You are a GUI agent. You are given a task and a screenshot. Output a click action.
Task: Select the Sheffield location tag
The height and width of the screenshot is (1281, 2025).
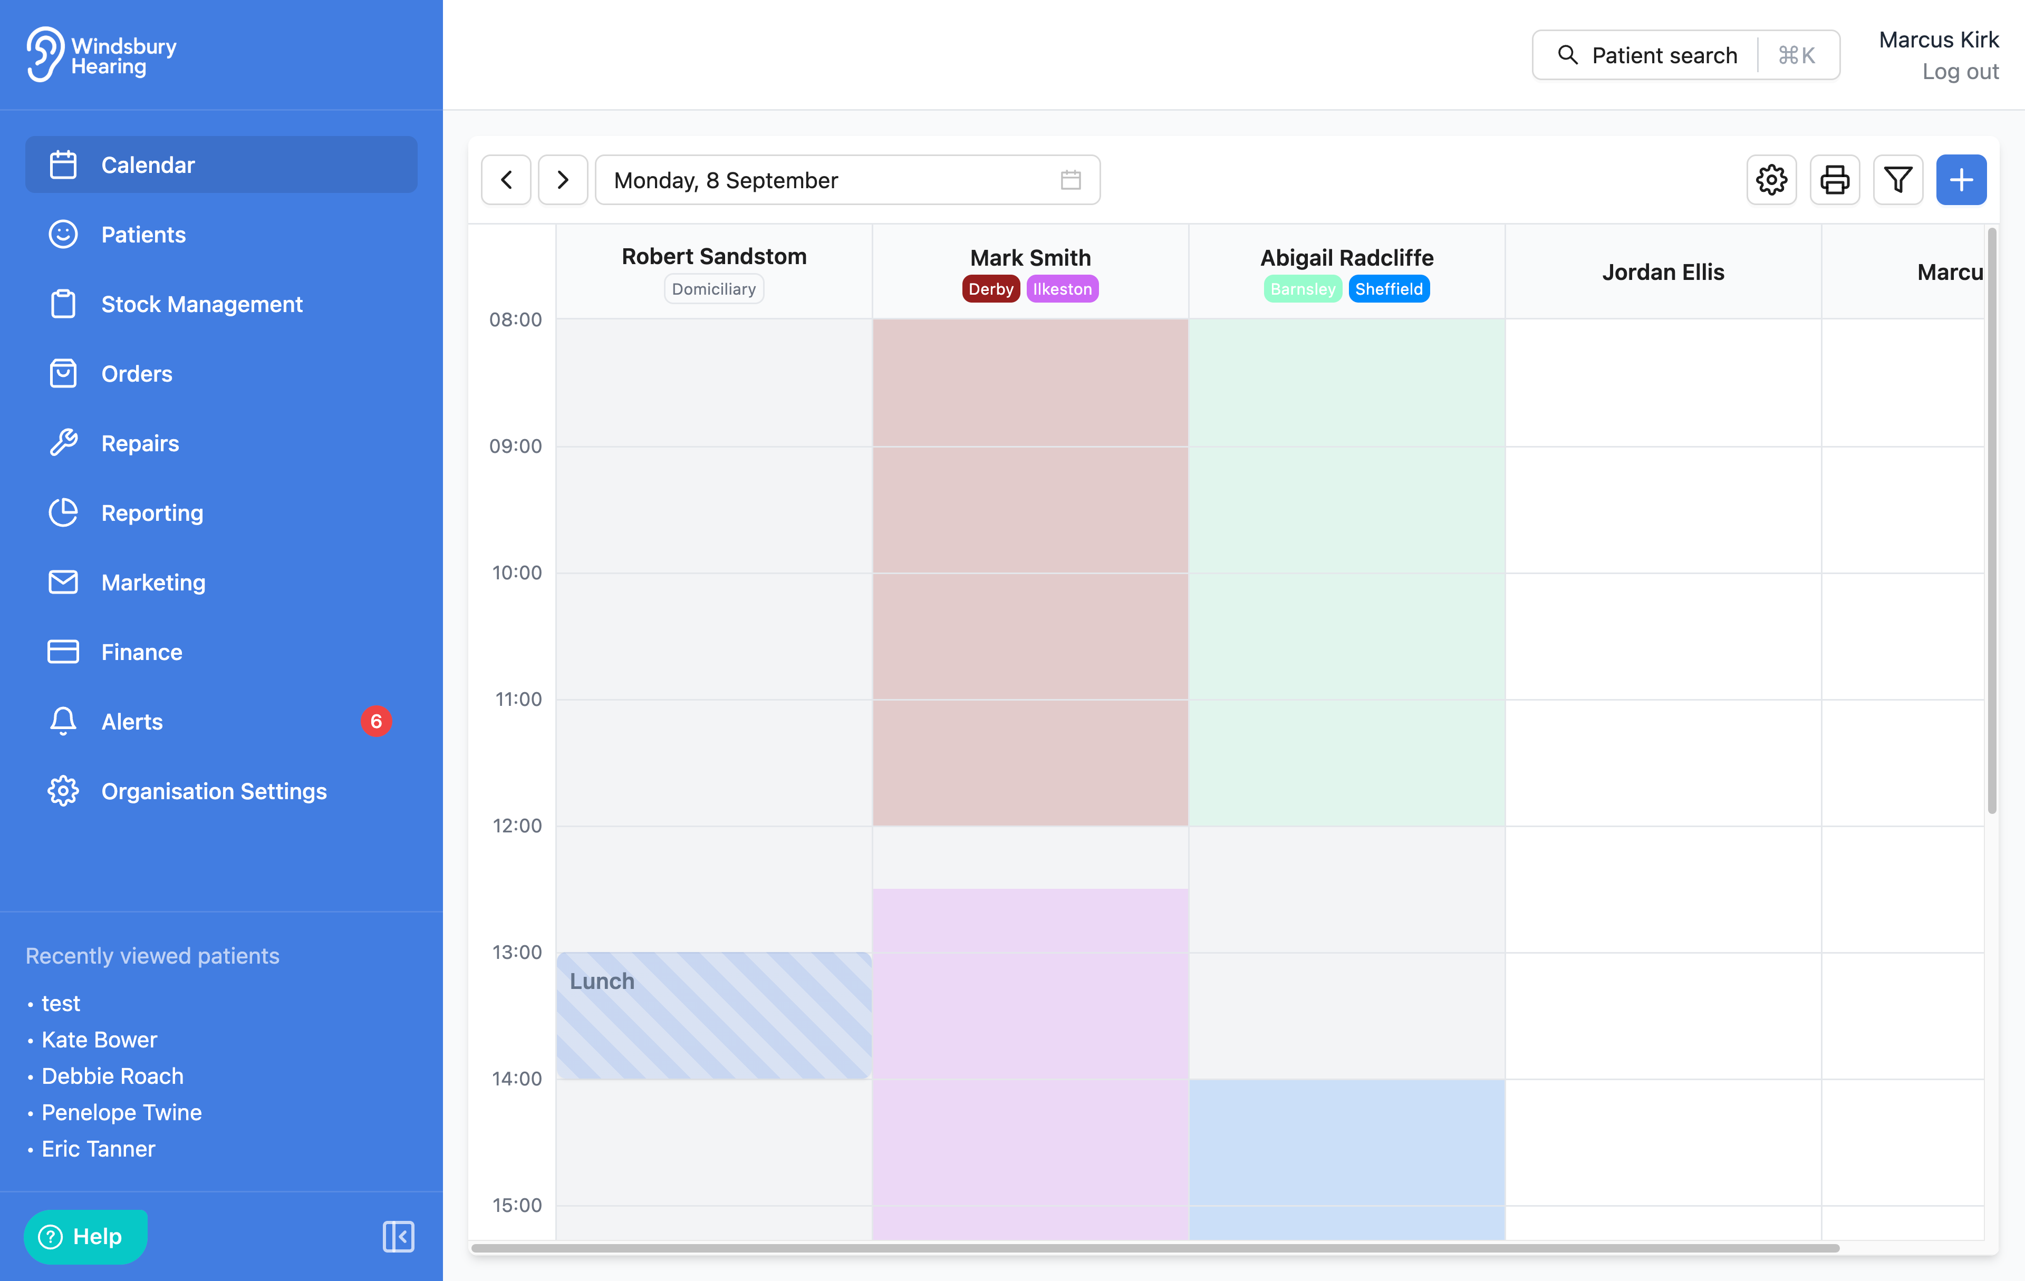pos(1388,289)
